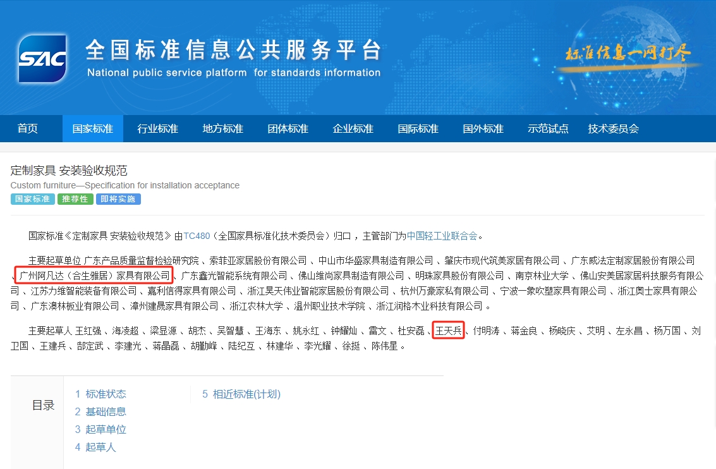The image size is (716, 469).
Task: Go to 行业标准 in navigation
Action: pos(157,128)
